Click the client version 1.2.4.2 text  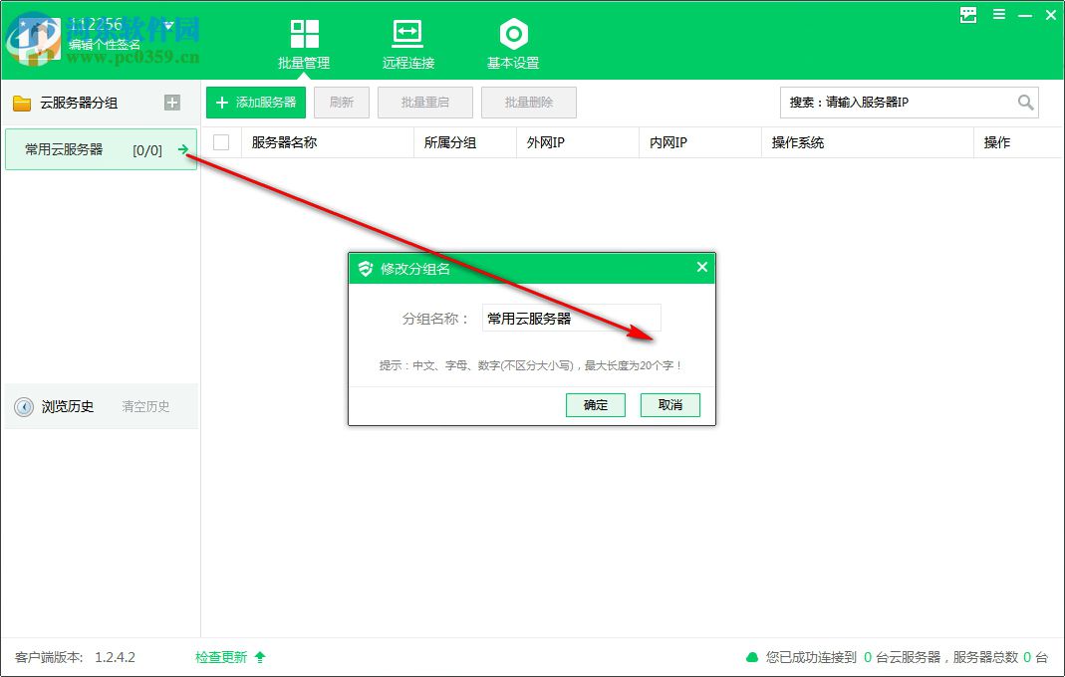(115, 657)
